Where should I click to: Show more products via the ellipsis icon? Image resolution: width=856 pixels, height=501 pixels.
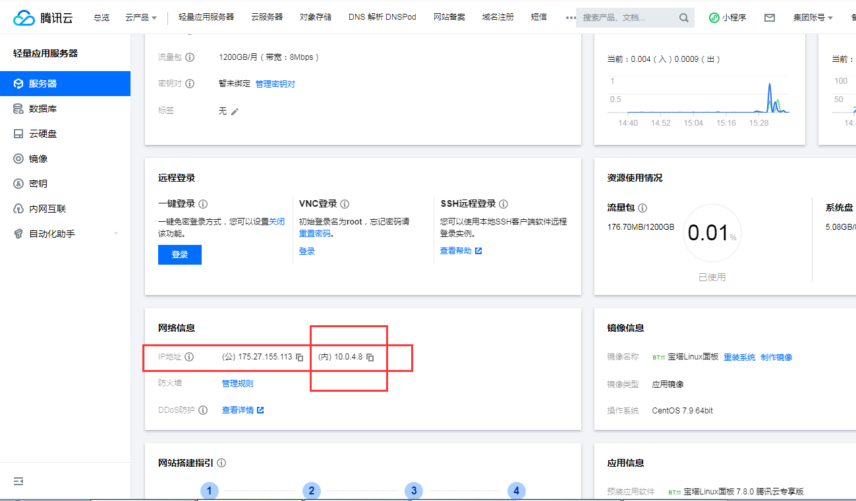pyautogui.click(x=571, y=17)
